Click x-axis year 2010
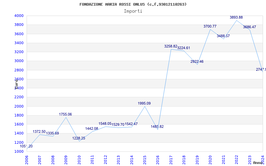266x166 pixels. click(79, 160)
